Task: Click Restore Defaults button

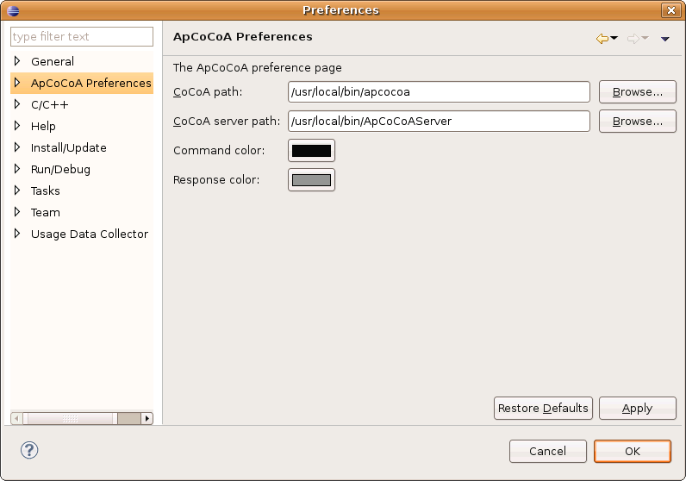Action: point(543,408)
